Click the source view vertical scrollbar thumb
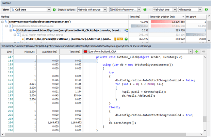This screenshot has width=211, height=137. [x=205, y=119]
